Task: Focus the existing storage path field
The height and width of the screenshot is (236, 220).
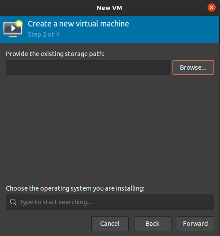Action: click(88, 67)
